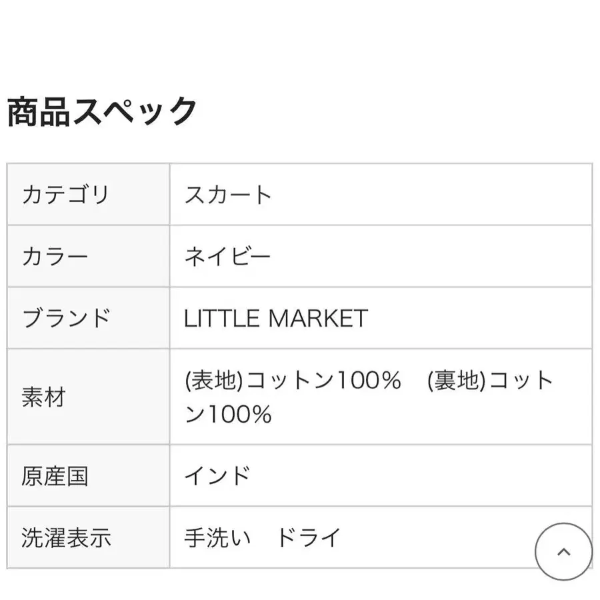Click the word MARKET in brand name
Image resolution: width=600 pixels, height=600 pixels.
(x=317, y=318)
